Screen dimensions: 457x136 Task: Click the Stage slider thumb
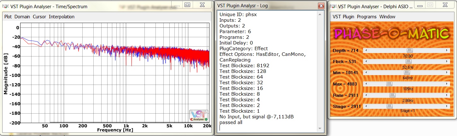(x=390, y=106)
